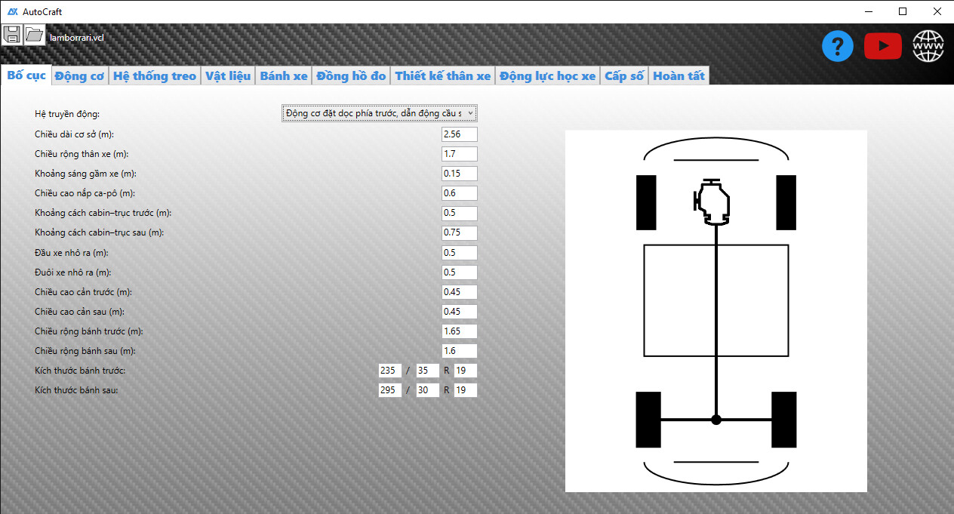Click the save floppy disk icon
Viewport: 954px width, 514px height.
(x=12, y=35)
